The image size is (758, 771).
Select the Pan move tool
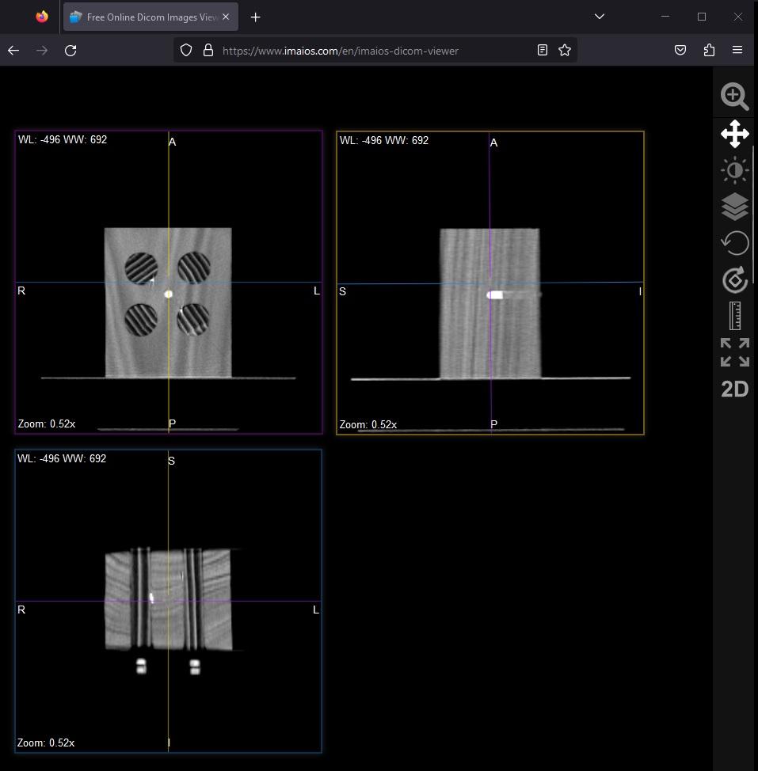coord(734,134)
